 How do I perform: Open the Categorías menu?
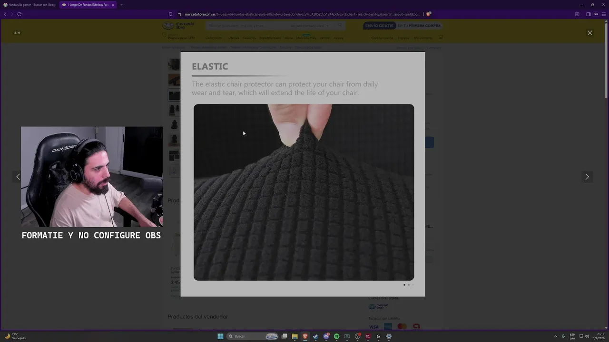(x=214, y=38)
